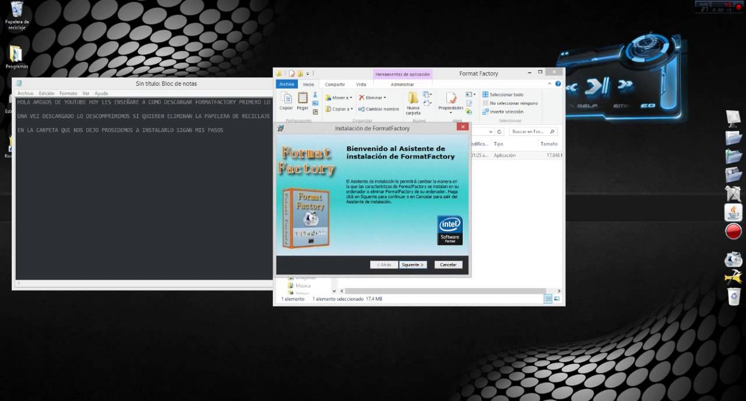This screenshot has height=401, width=746.
Task: Click the computer monitor dock icon
Action: [733, 118]
